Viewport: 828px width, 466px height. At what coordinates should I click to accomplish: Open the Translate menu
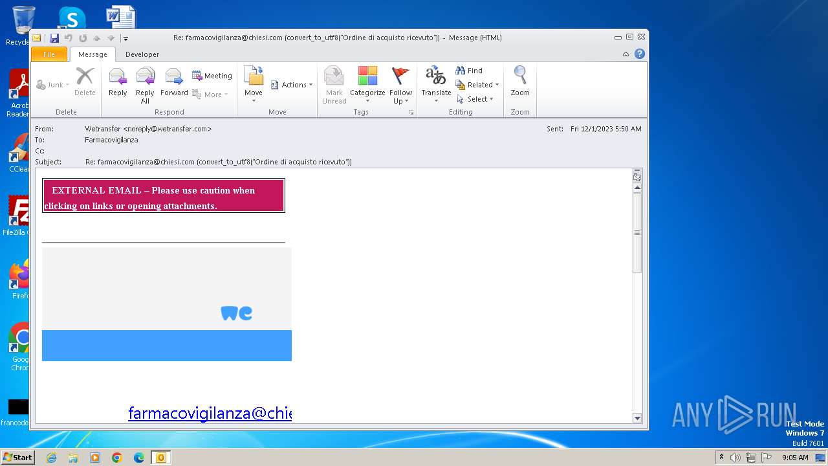coord(436,85)
